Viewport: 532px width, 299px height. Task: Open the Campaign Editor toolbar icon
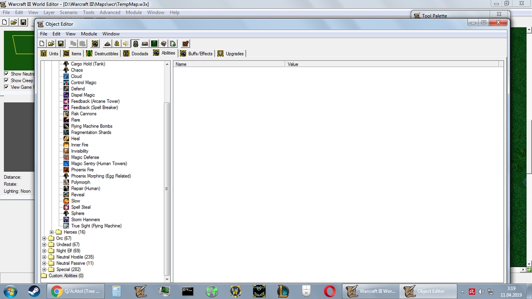145,44
